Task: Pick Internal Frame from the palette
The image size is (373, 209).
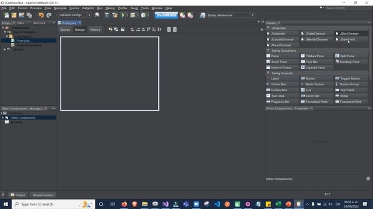Action: click(x=282, y=67)
